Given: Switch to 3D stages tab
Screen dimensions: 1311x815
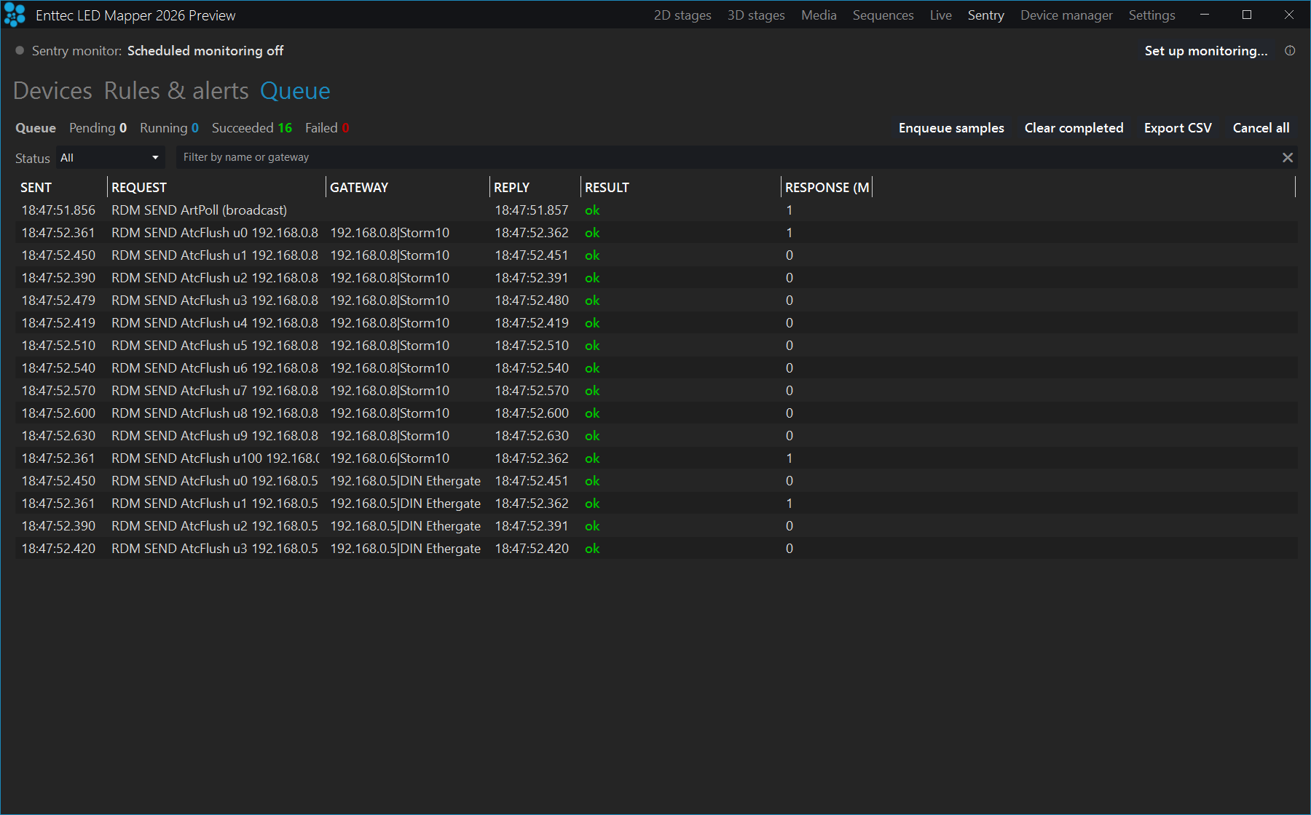Looking at the screenshot, I should [x=756, y=15].
